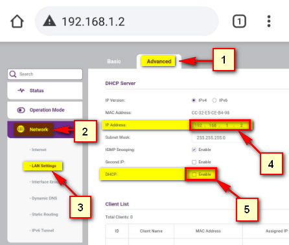Click the Client Name column header

[x=151, y=231]
